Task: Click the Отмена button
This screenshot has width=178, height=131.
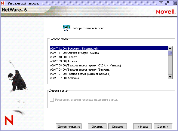Action: coord(97,126)
